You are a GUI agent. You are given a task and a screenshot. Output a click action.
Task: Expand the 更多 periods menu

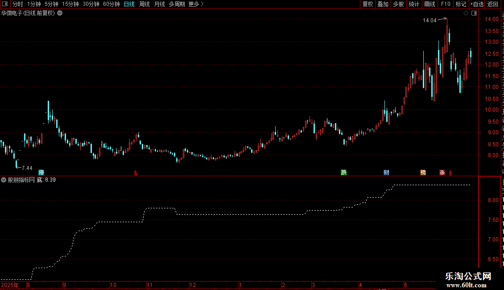(x=196, y=4)
